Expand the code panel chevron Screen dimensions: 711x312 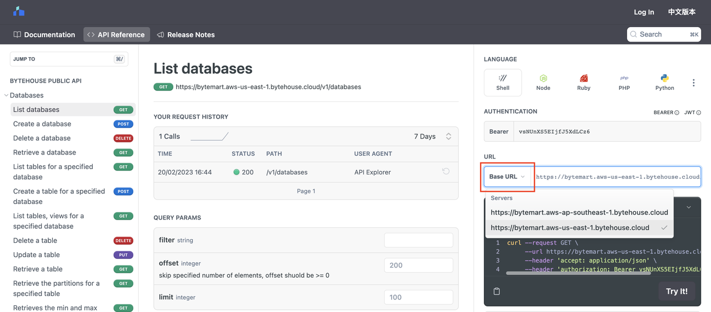tap(689, 207)
